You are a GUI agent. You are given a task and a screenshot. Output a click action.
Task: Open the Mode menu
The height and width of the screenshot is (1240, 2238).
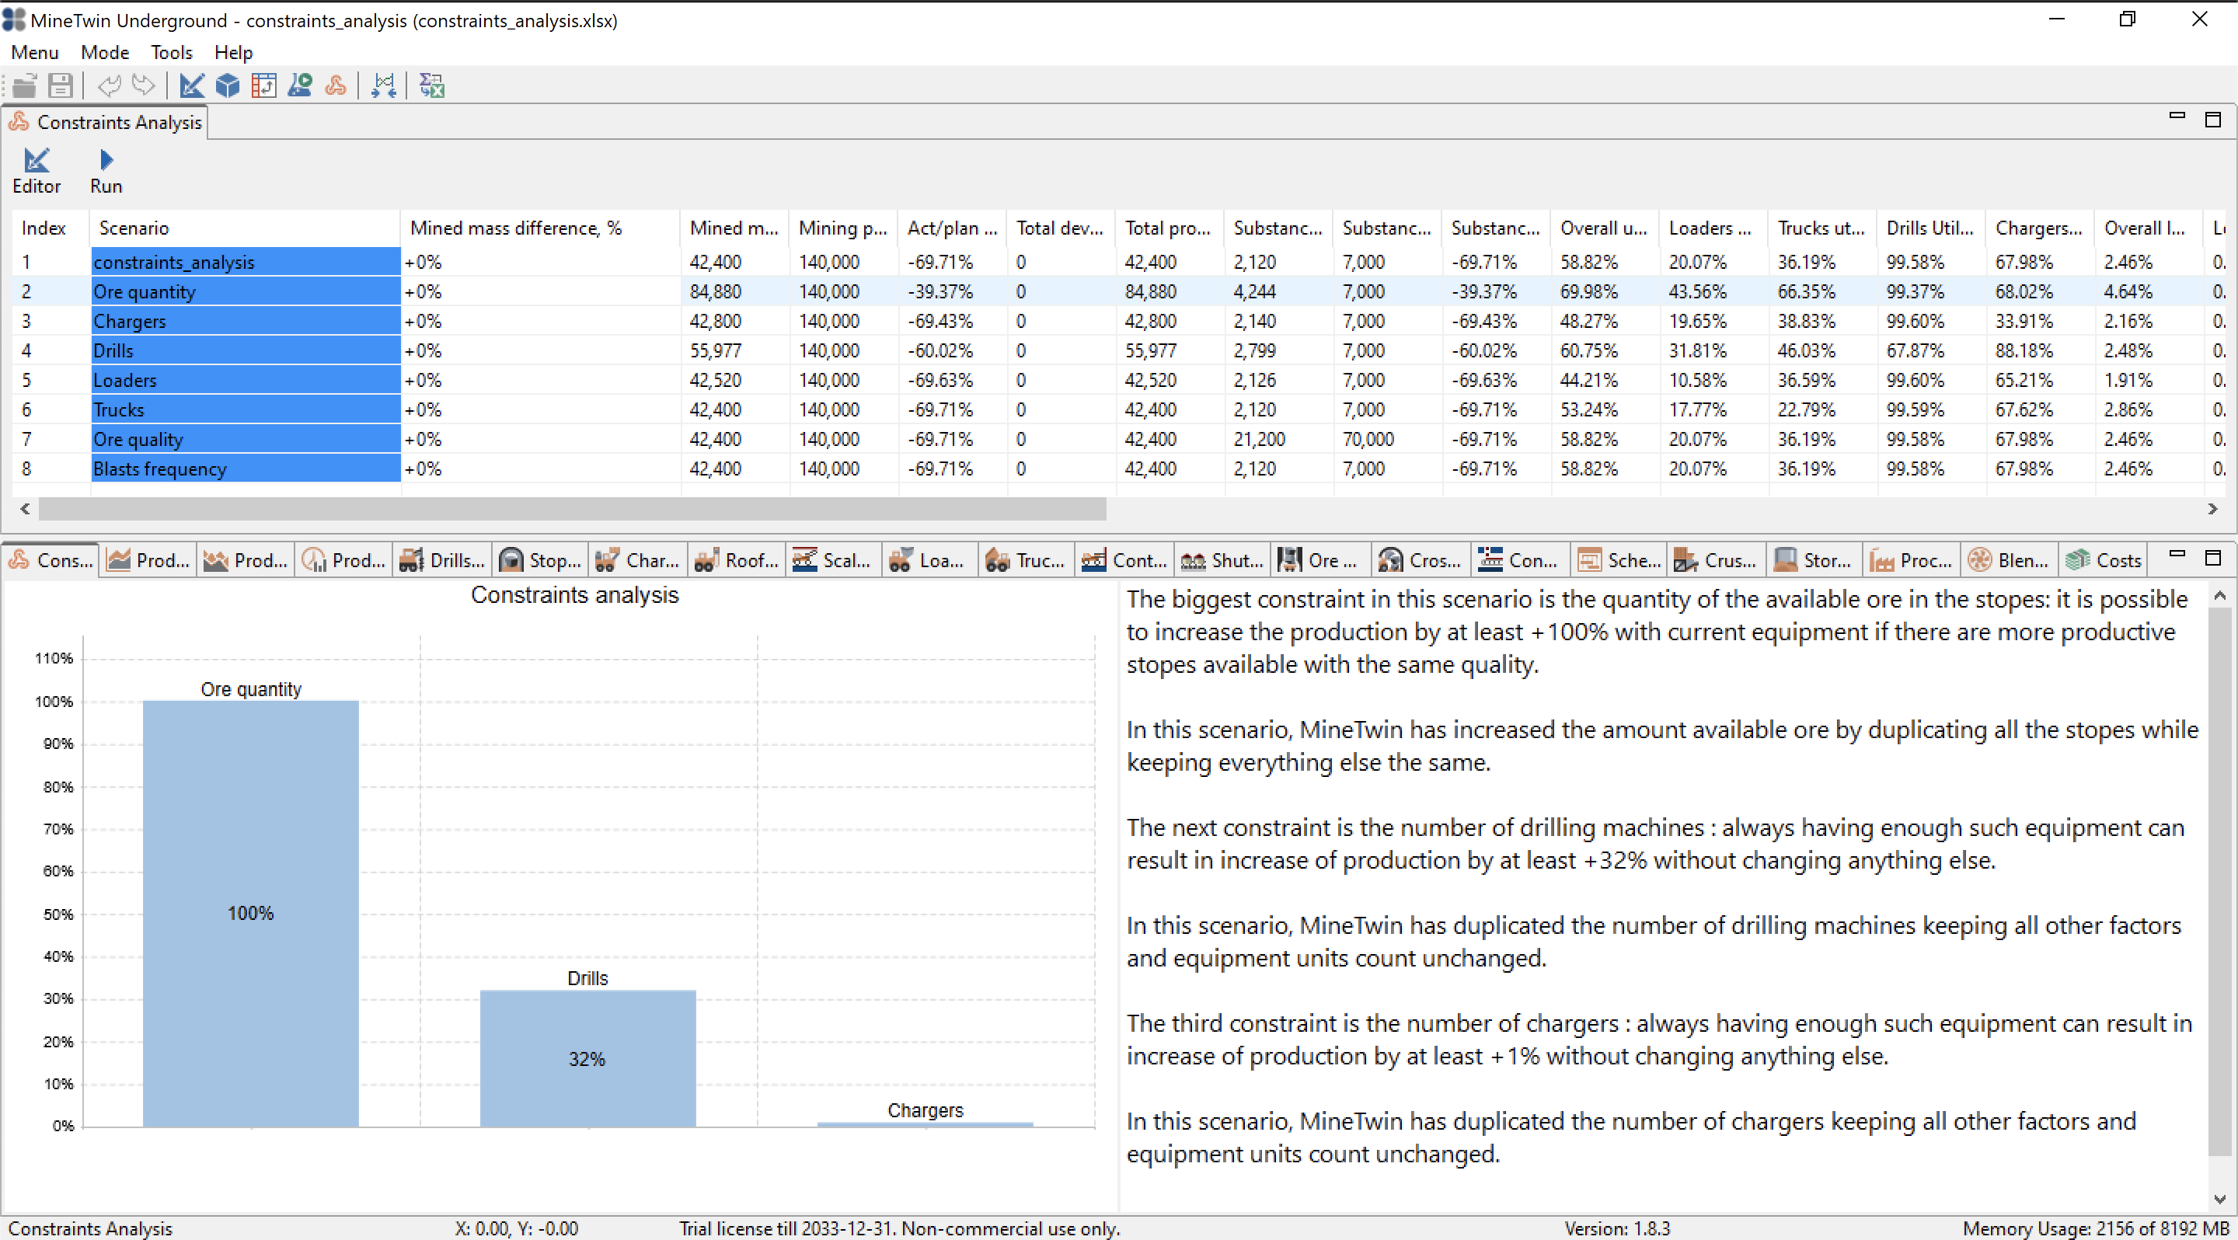pos(105,52)
